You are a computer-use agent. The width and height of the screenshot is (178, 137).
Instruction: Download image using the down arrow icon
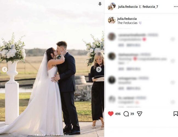(100, 4)
